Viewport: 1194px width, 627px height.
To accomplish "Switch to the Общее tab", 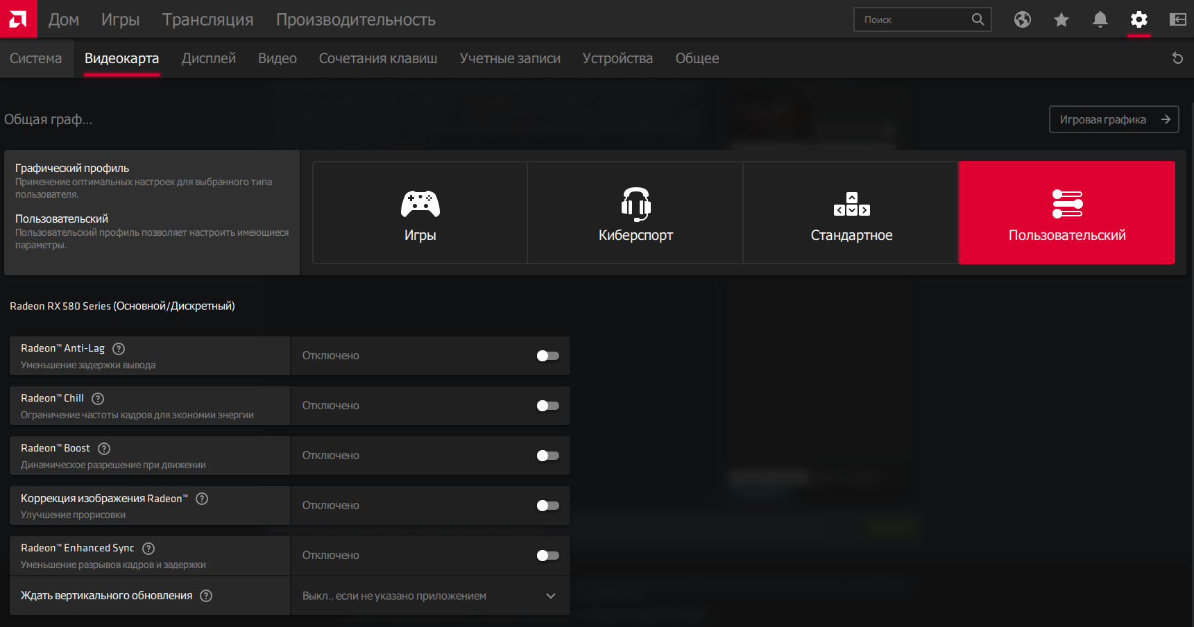I will (697, 58).
